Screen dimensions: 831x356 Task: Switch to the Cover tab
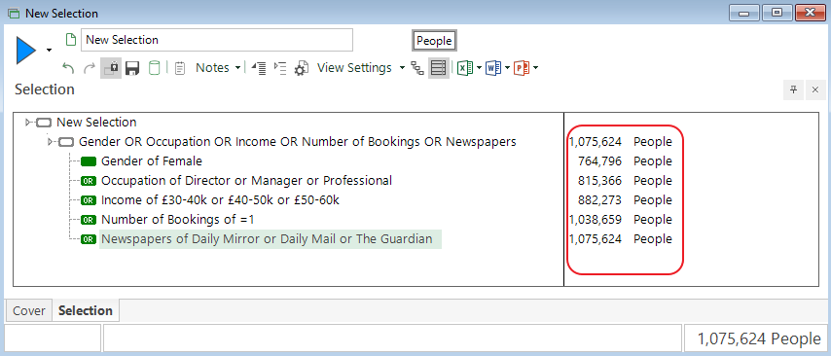(29, 310)
